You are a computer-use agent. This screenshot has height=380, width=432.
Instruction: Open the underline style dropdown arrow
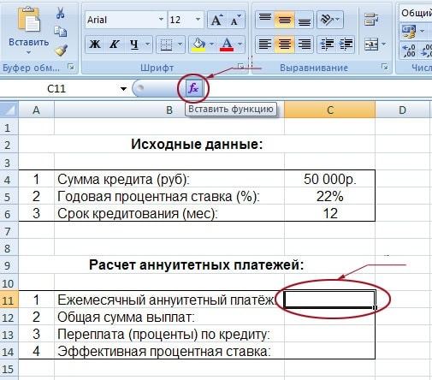tap(147, 45)
